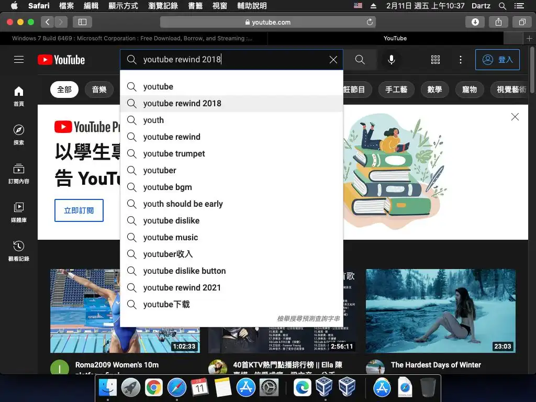Choose suggestion 'youtube trumpet'

tap(232, 153)
